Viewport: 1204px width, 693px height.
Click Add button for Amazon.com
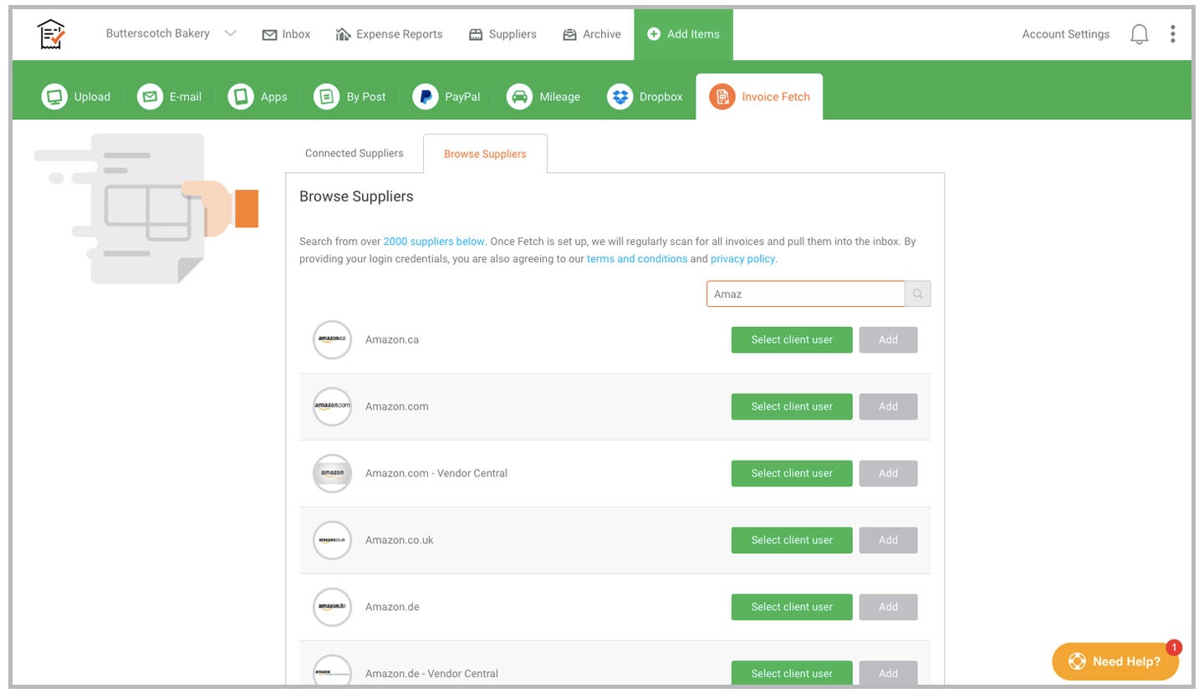[888, 407]
